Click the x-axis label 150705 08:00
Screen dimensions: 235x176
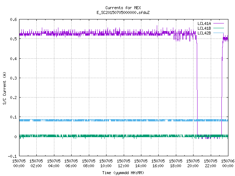click(89, 164)
